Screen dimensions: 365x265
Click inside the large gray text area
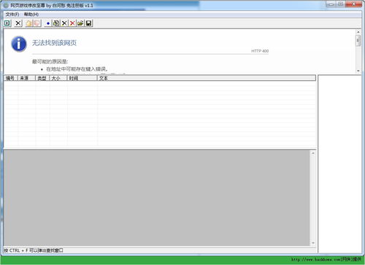[x=157, y=198]
